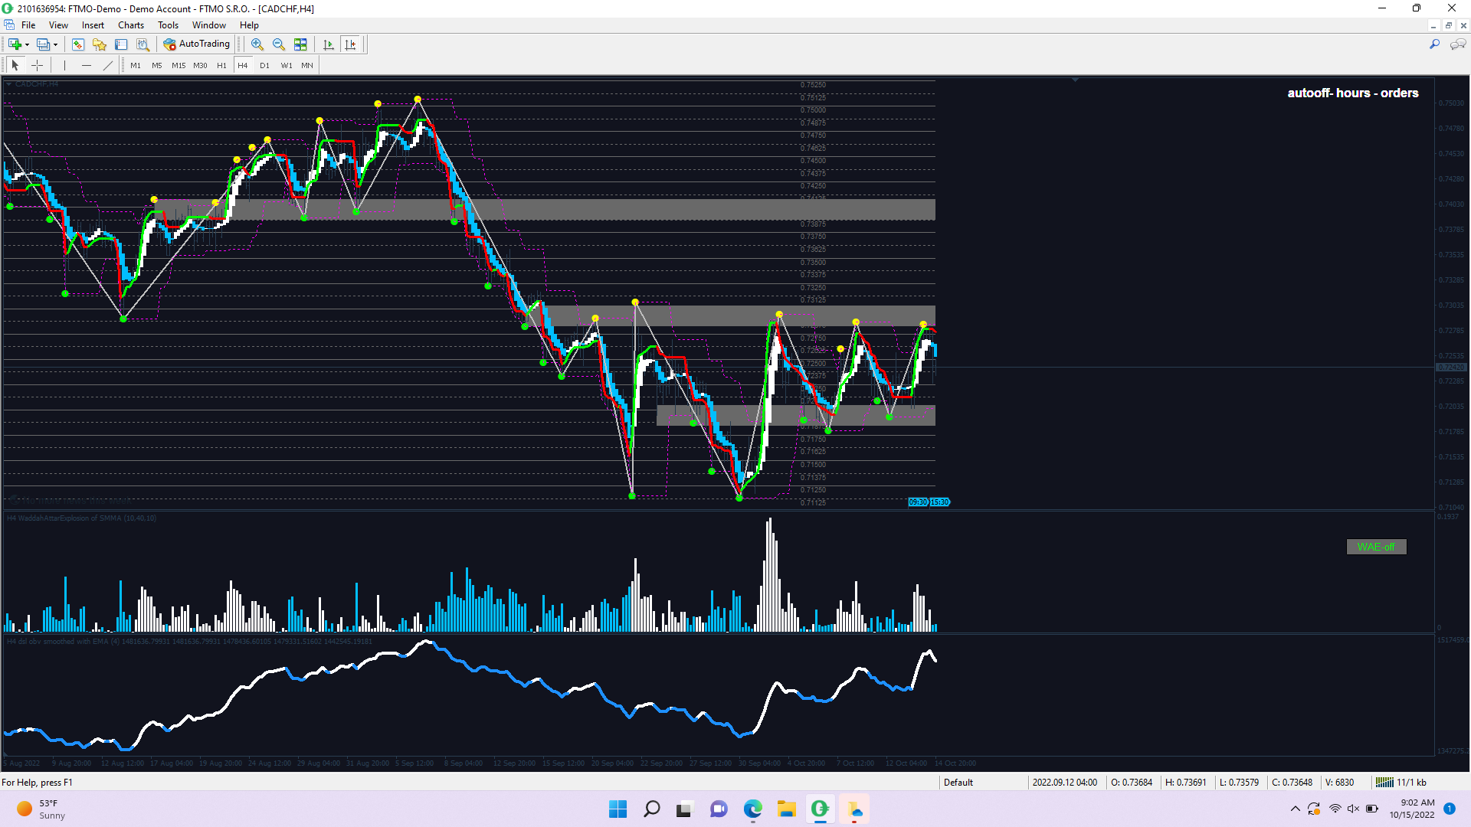Open Tools menu
Viewport: 1471px width, 827px height.
(168, 25)
